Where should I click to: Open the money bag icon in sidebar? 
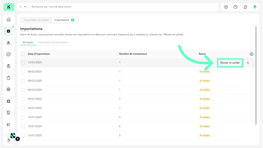[8, 66]
